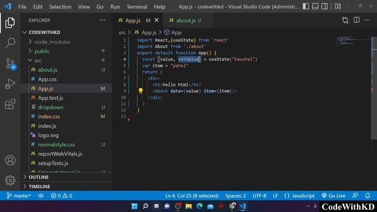
Task: Close the App.js editor tab
Action: [157, 20]
